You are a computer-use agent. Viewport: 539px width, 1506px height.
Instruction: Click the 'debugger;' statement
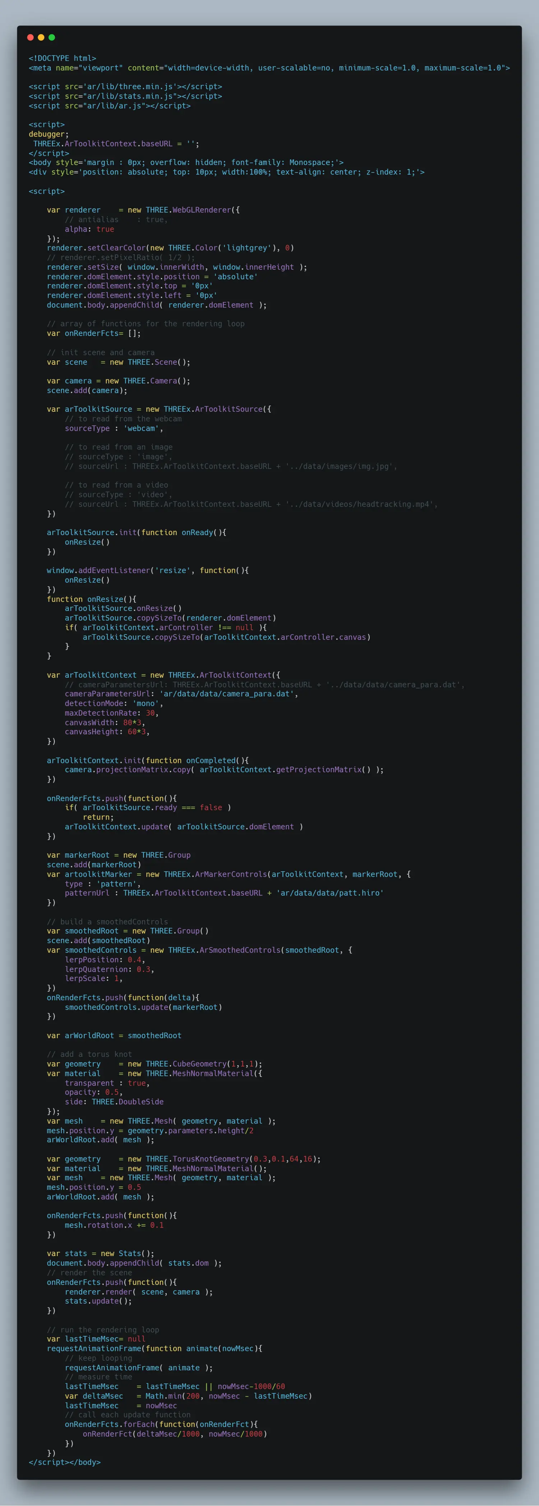[49, 134]
